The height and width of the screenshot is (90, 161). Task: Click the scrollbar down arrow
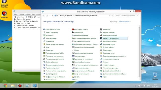(x=139, y=79)
